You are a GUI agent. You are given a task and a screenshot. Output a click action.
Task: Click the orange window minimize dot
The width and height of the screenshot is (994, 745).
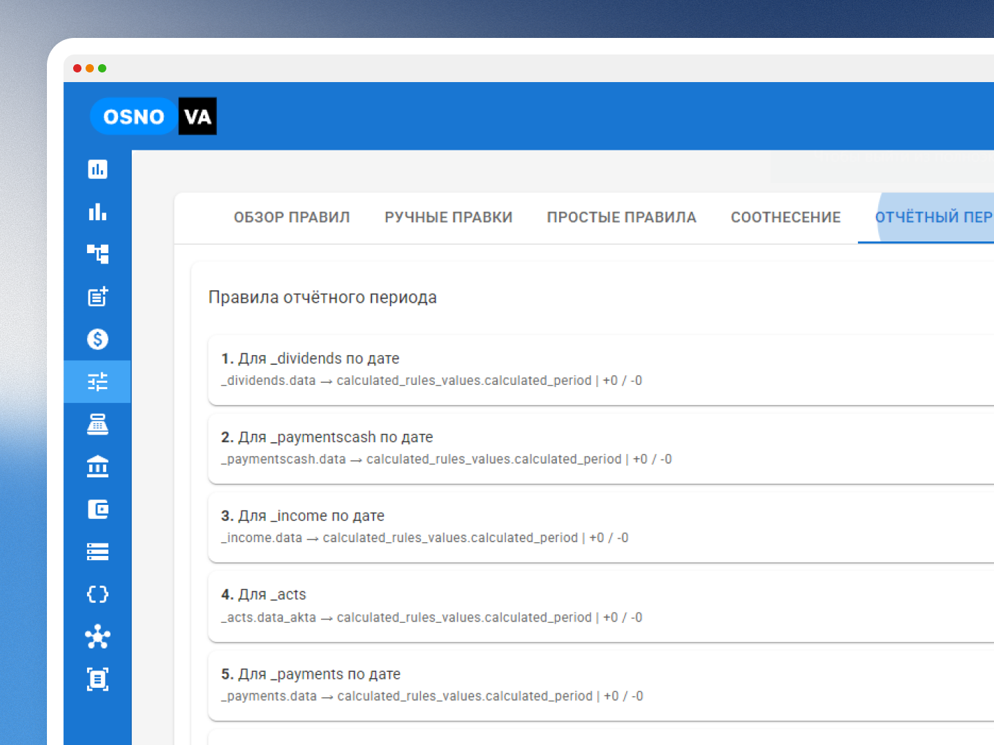coord(90,68)
